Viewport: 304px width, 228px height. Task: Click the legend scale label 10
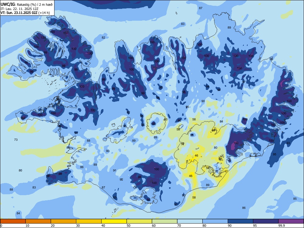tap(27, 226)
